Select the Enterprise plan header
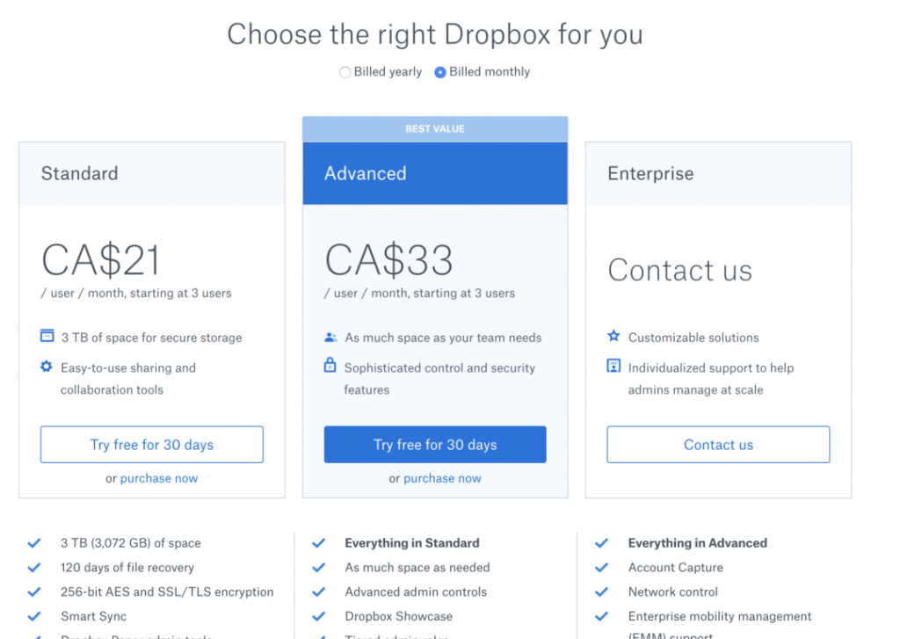The height and width of the screenshot is (639, 900). (x=718, y=173)
